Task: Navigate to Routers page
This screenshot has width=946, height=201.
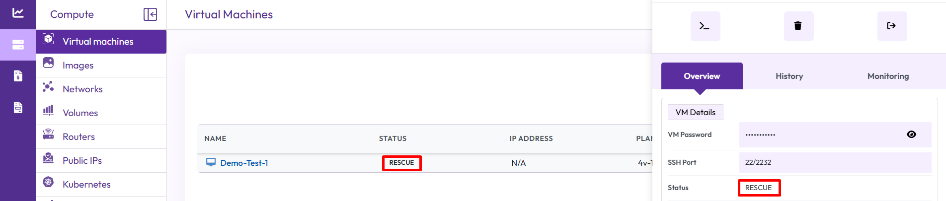Action: click(x=79, y=137)
